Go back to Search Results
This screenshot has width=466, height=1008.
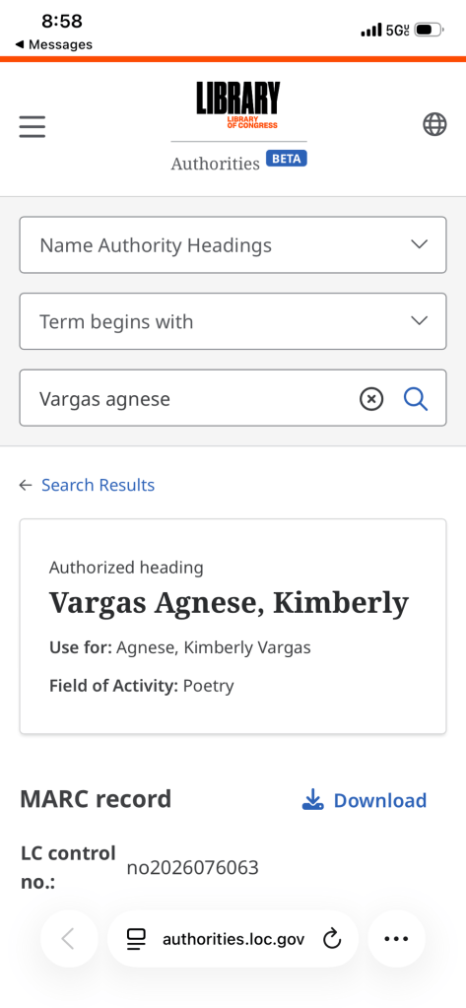coord(98,485)
